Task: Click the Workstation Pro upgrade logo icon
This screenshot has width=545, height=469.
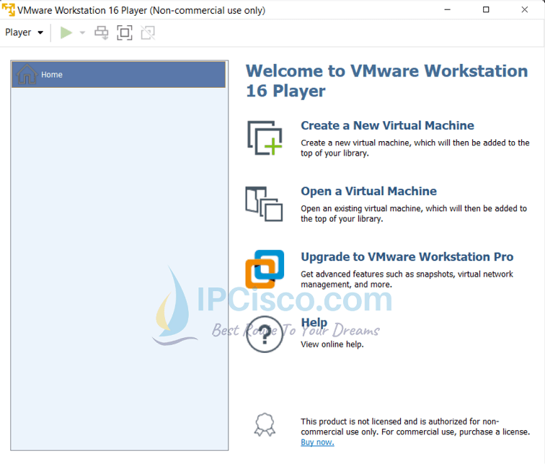Action: 265,269
